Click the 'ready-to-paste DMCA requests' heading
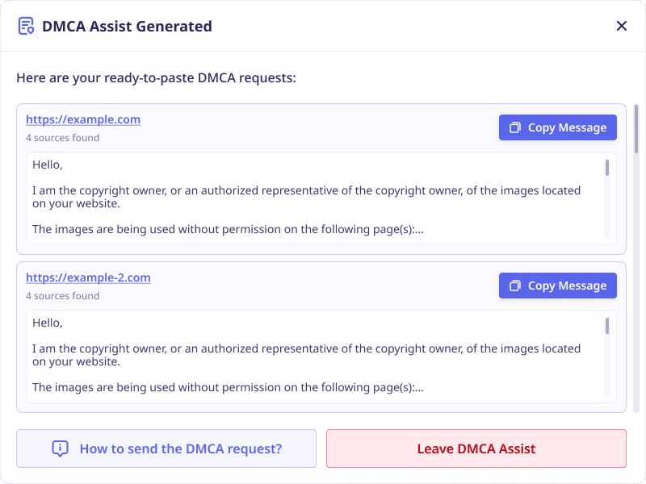 coord(156,77)
